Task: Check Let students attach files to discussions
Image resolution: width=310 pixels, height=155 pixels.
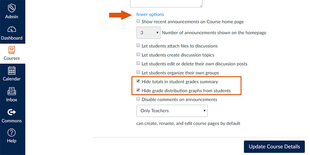Action: click(138, 45)
